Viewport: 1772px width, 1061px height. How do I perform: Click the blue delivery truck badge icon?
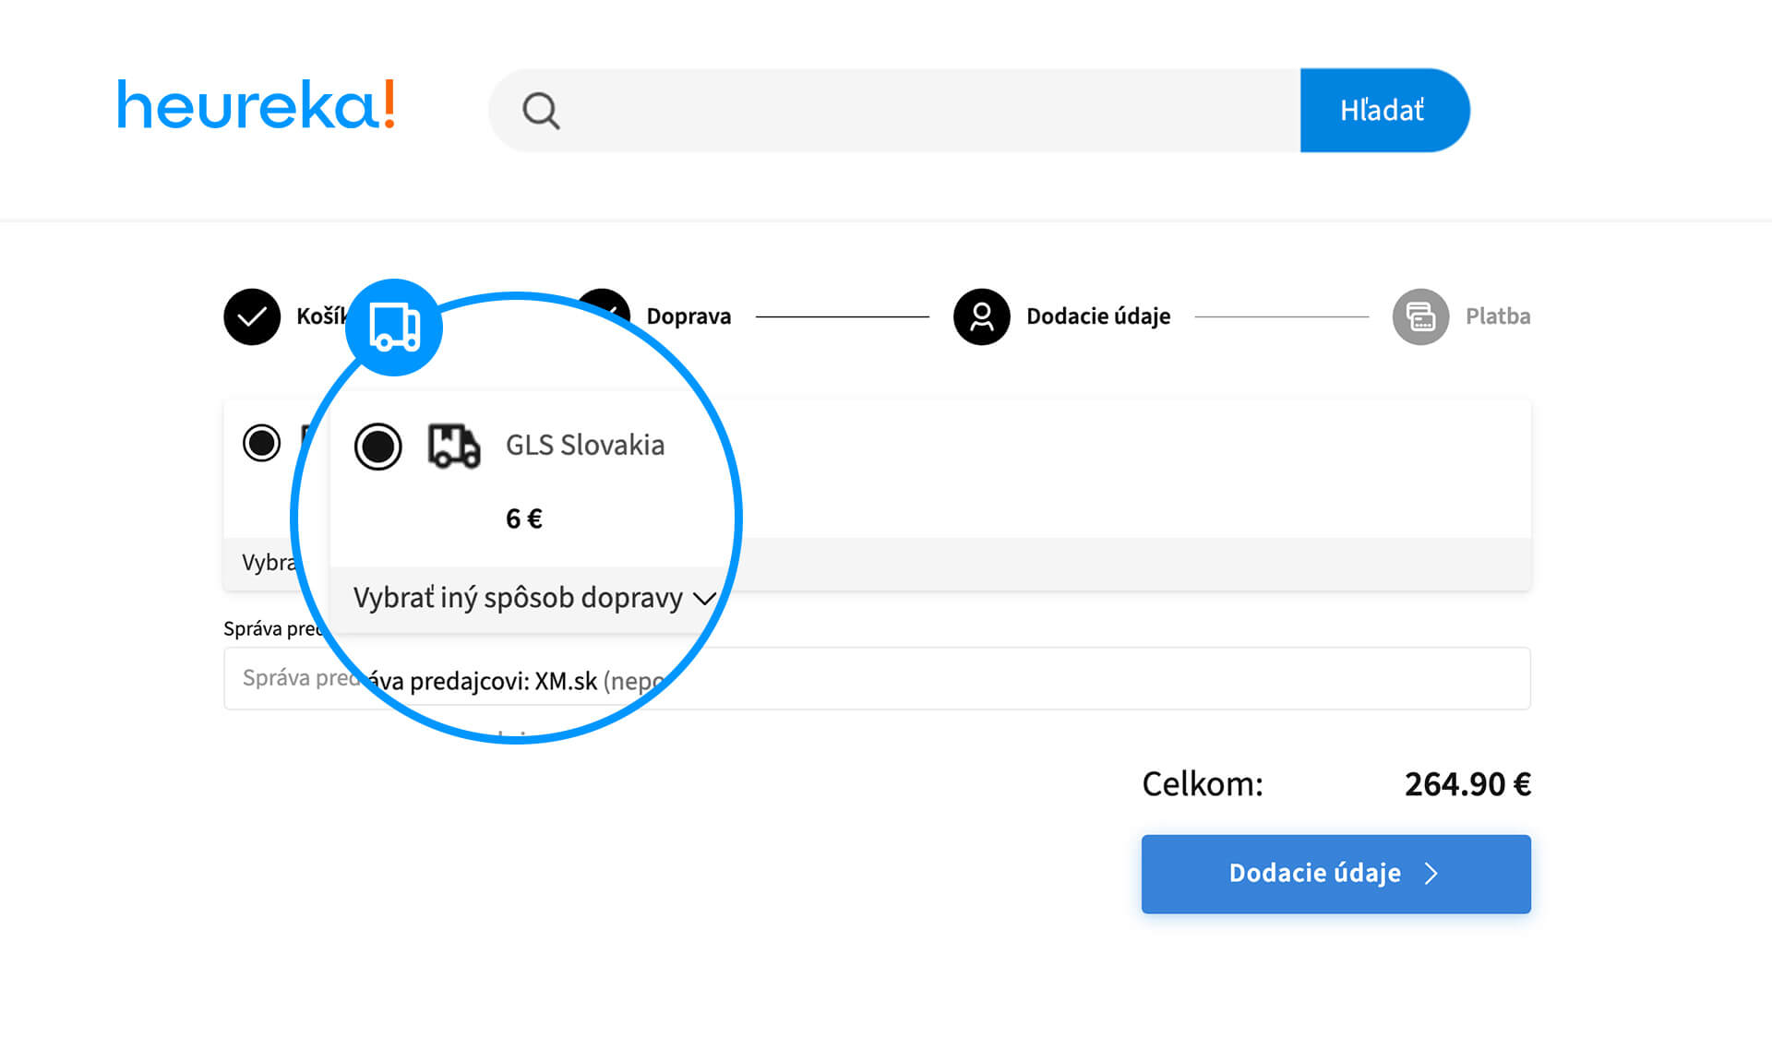(x=394, y=328)
